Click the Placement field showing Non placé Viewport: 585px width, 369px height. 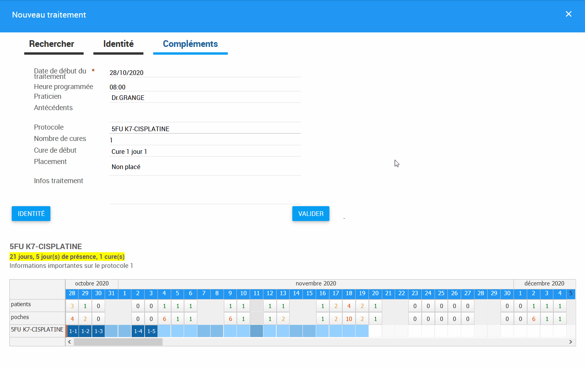204,167
